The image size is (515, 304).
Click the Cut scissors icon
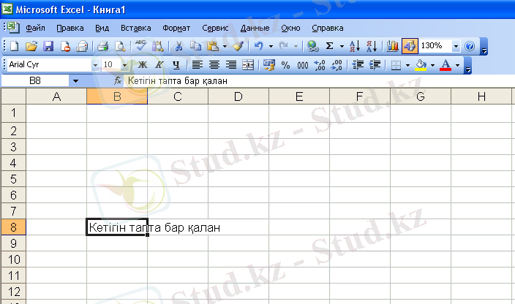coord(178,46)
